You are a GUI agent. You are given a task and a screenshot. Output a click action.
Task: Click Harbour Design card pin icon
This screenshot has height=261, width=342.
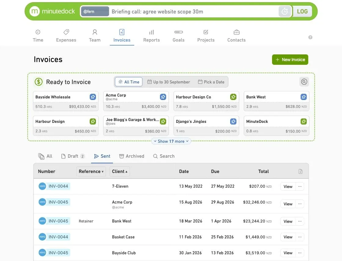click(x=93, y=121)
